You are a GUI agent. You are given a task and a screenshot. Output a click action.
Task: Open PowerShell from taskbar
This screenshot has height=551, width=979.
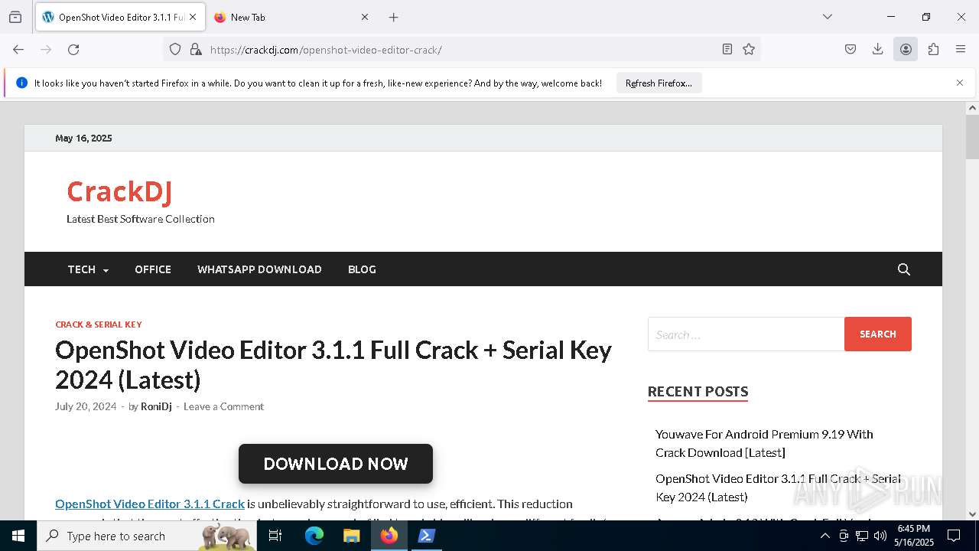427,536
